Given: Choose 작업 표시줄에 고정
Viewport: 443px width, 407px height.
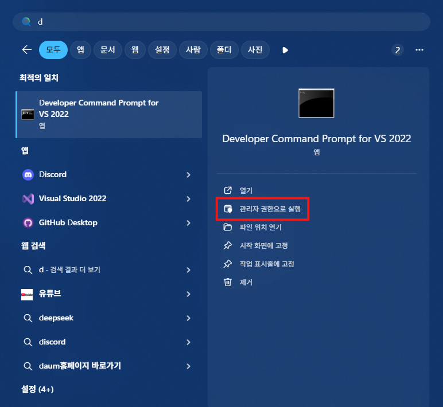Looking at the screenshot, I should click(x=267, y=264).
